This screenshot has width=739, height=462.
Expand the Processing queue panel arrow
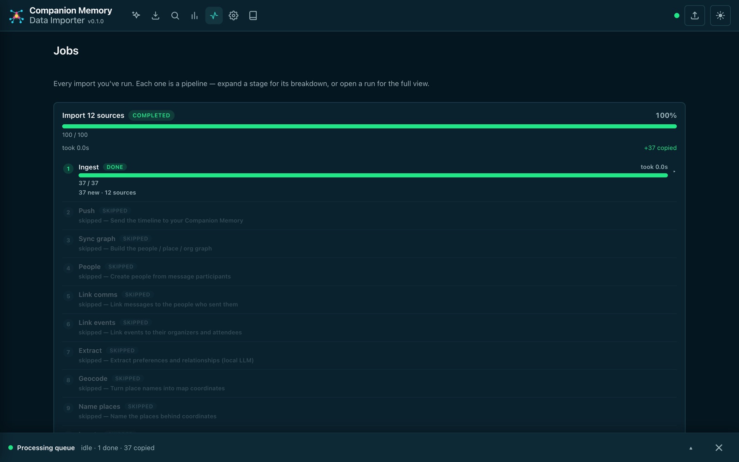[x=691, y=448]
